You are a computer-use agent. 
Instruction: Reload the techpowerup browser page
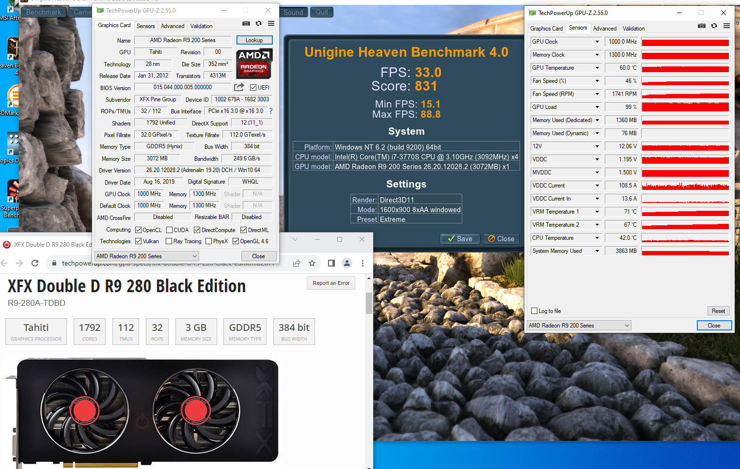35,263
